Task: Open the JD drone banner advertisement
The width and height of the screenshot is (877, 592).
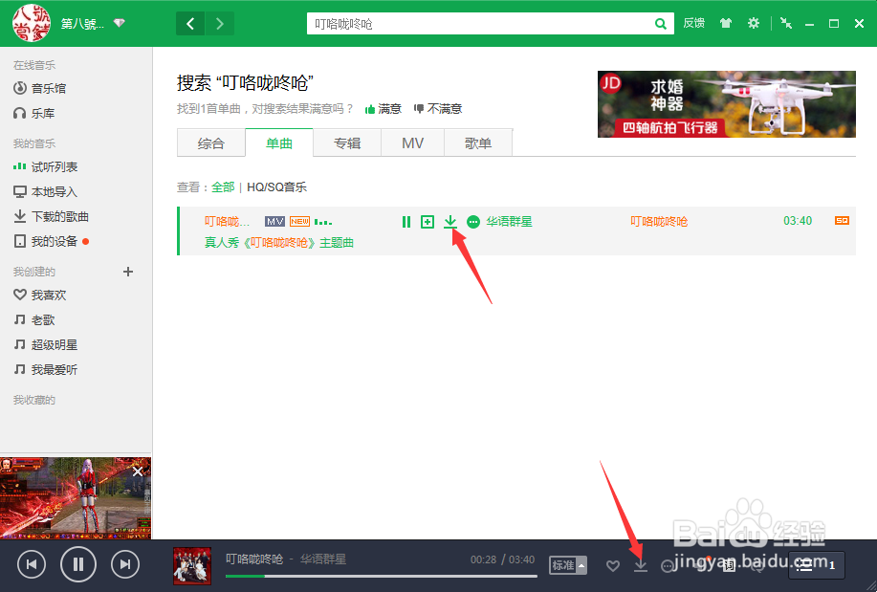Action: click(x=727, y=104)
